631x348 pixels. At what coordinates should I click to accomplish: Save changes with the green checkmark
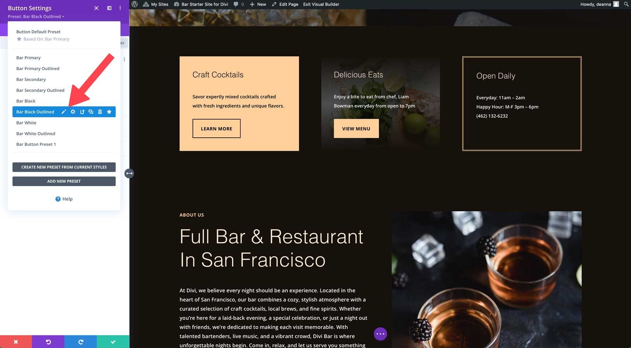(113, 342)
